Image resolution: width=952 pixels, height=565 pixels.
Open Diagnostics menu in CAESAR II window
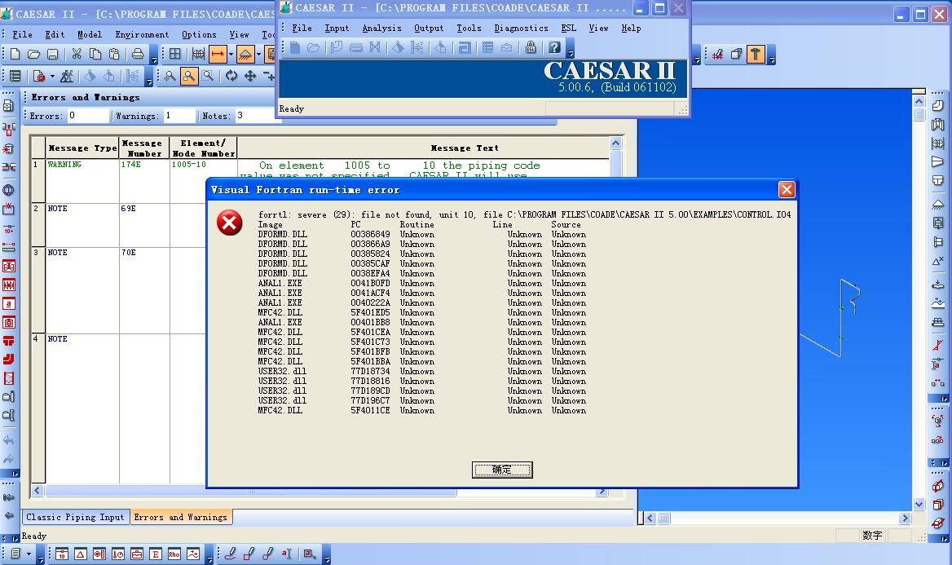point(521,28)
